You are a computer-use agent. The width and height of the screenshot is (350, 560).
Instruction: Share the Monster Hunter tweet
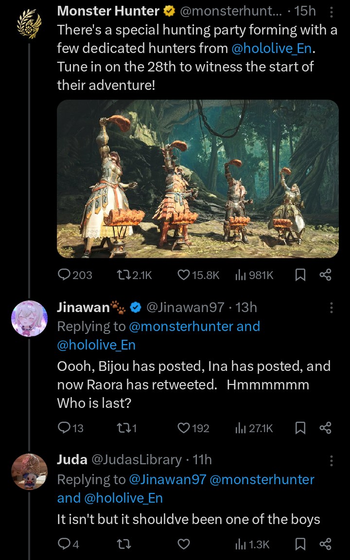(x=325, y=275)
